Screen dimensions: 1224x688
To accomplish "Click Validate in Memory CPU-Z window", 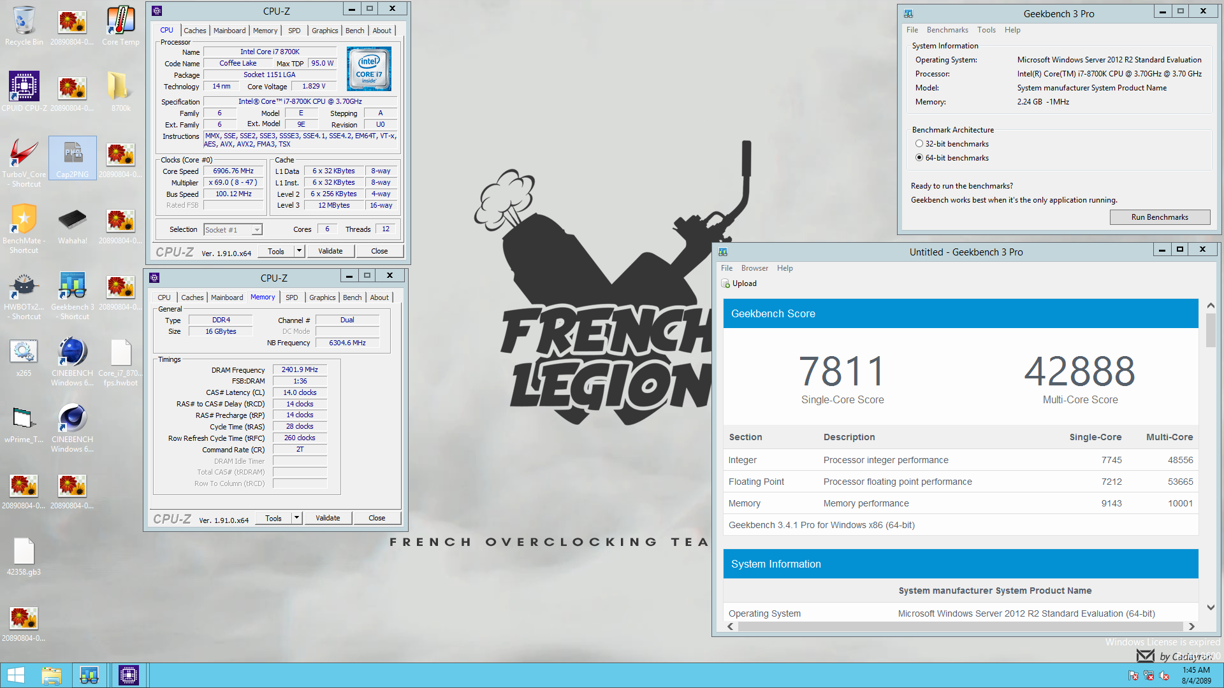I will (328, 518).
